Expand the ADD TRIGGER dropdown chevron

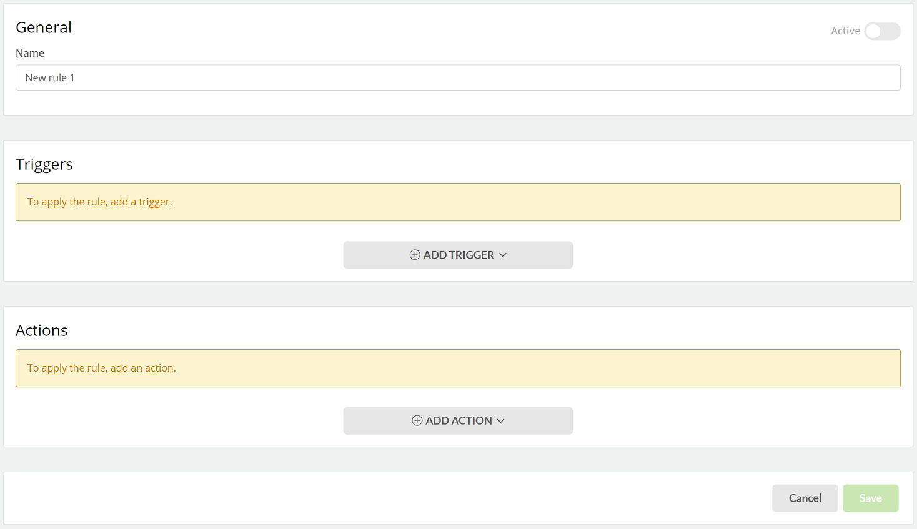click(x=503, y=255)
